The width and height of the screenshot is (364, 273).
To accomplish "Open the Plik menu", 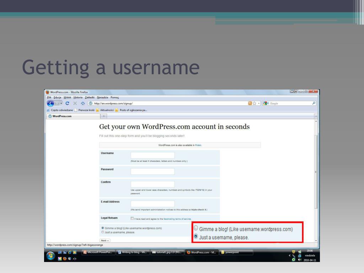I will 49,97.
